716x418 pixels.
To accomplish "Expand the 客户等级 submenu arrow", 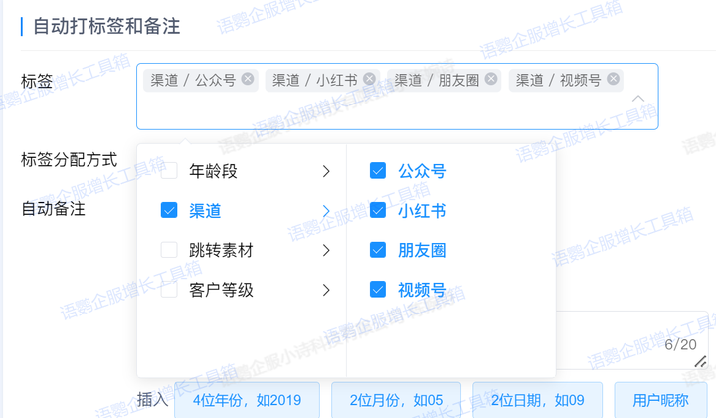I will click(x=326, y=290).
